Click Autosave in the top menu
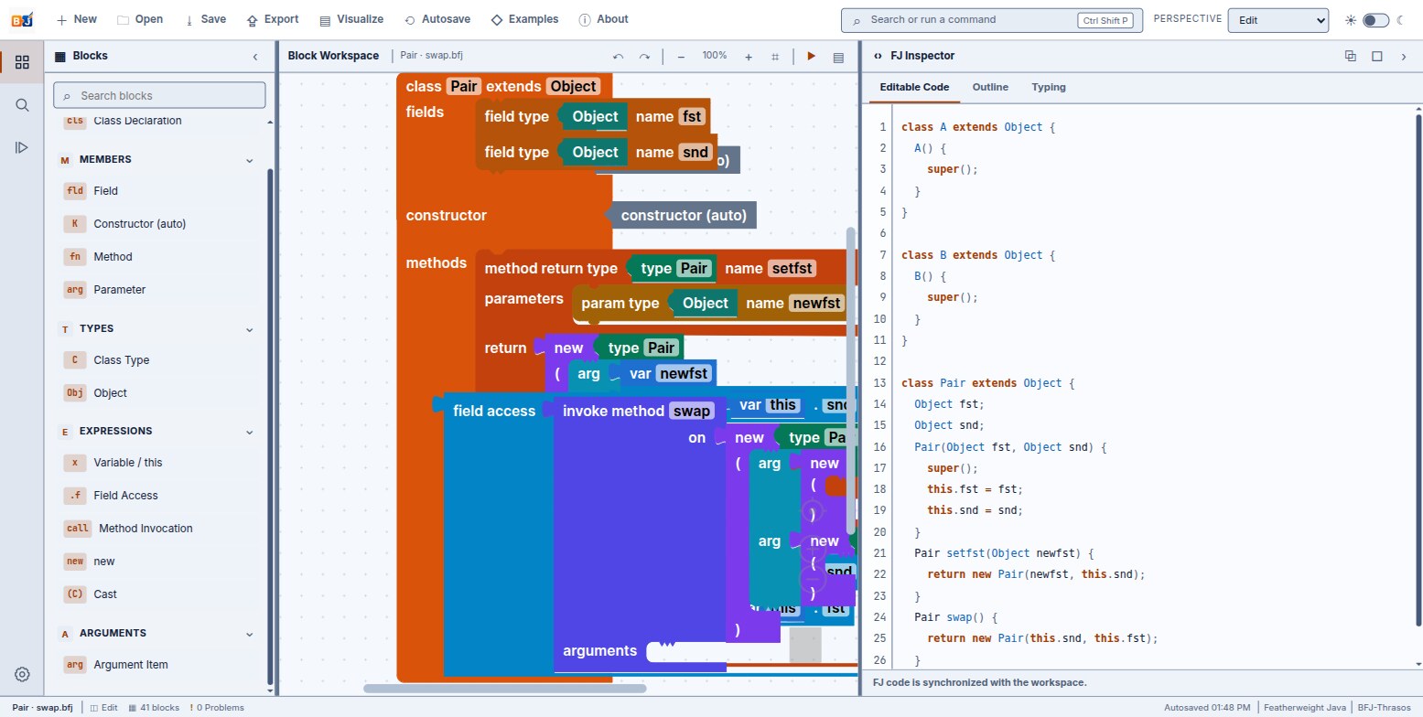This screenshot has height=717, width=1423. [439, 19]
